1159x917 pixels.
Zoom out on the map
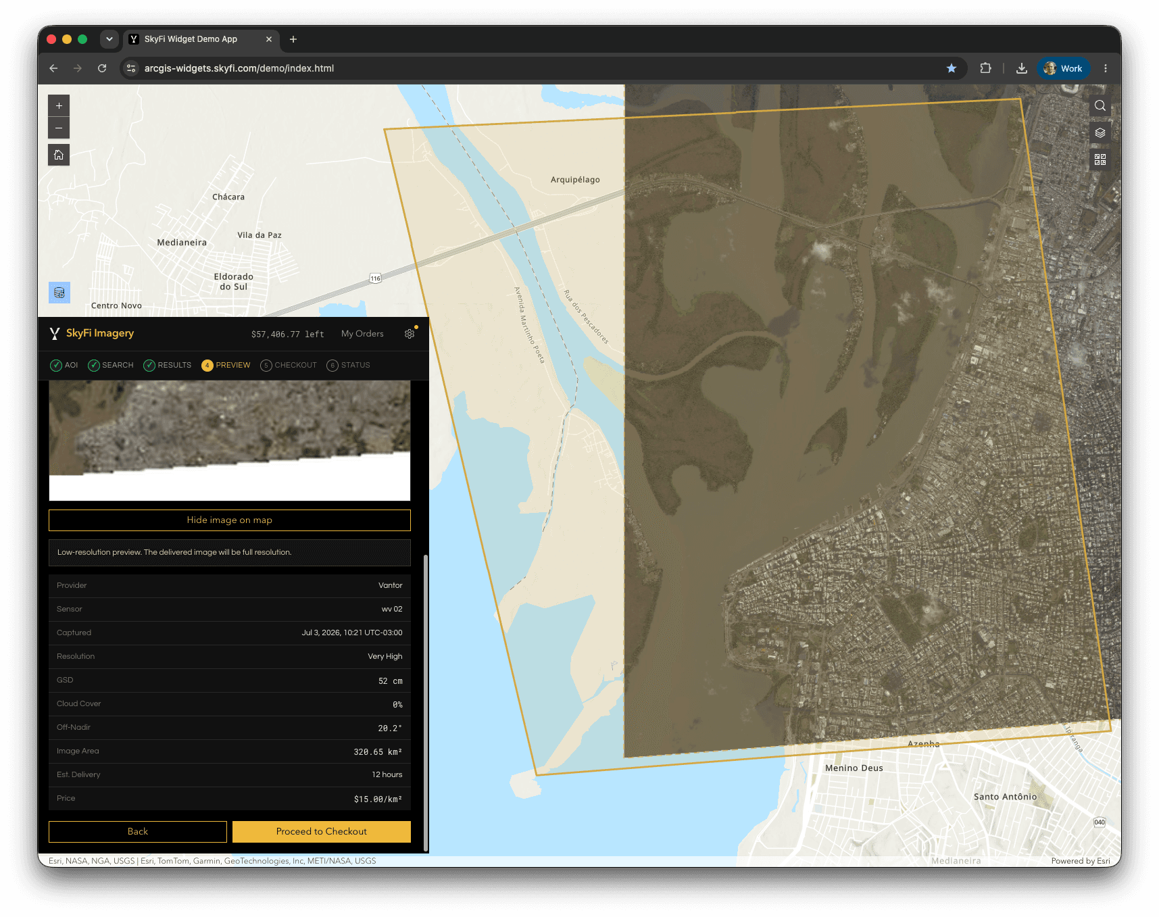pyautogui.click(x=59, y=128)
